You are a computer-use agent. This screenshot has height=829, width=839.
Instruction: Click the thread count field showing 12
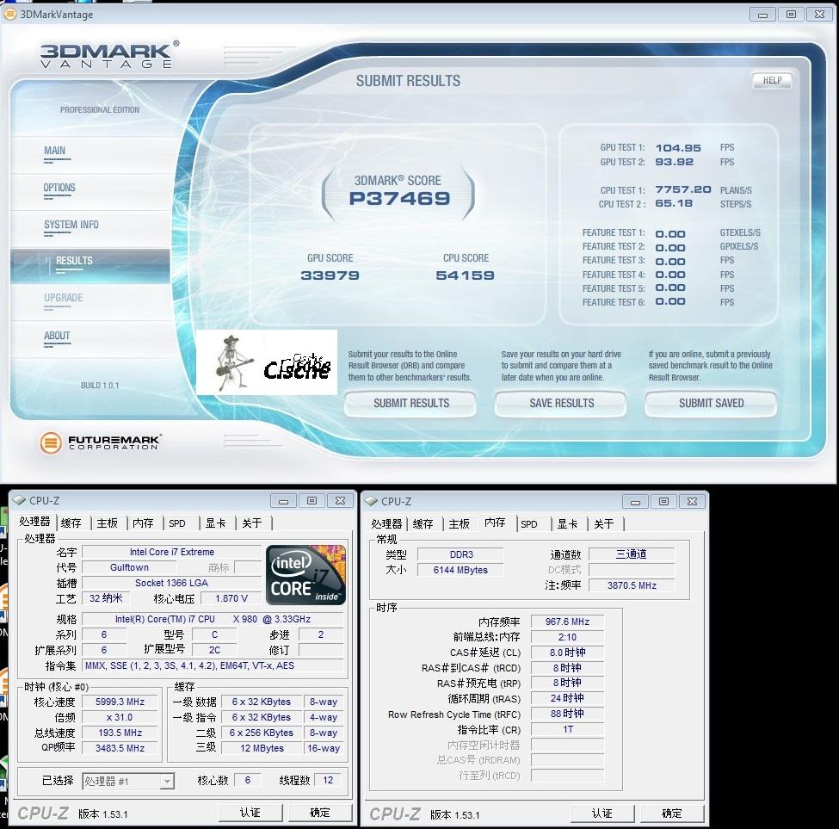coord(328,780)
